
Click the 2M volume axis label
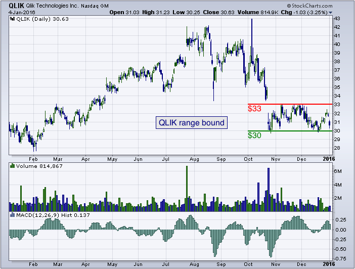click(338, 198)
